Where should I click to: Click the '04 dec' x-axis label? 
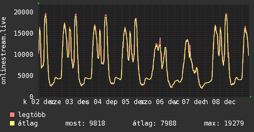(105, 102)
